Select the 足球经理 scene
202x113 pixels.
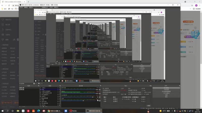tap(29, 90)
